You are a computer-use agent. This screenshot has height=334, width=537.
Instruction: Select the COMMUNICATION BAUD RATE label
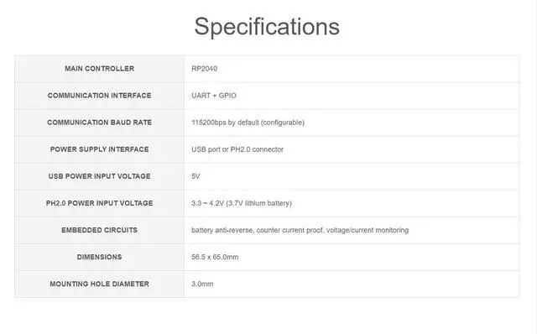point(99,123)
